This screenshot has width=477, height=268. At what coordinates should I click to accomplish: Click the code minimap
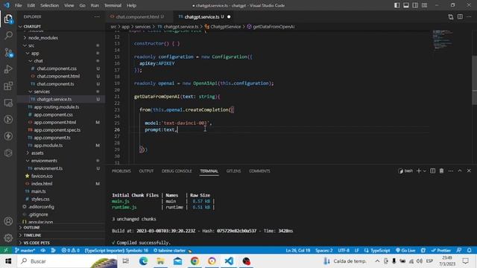[x=442, y=39]
